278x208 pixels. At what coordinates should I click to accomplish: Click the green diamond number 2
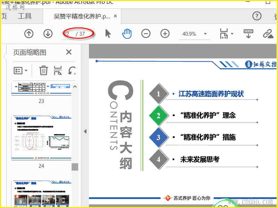(158, 116)
